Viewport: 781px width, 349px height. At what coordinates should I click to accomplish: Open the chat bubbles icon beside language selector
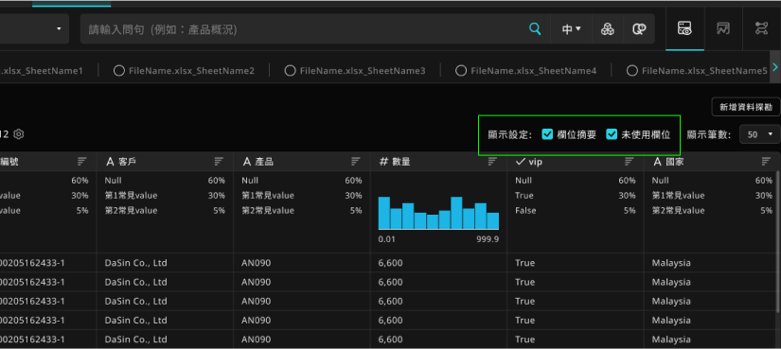639,29
